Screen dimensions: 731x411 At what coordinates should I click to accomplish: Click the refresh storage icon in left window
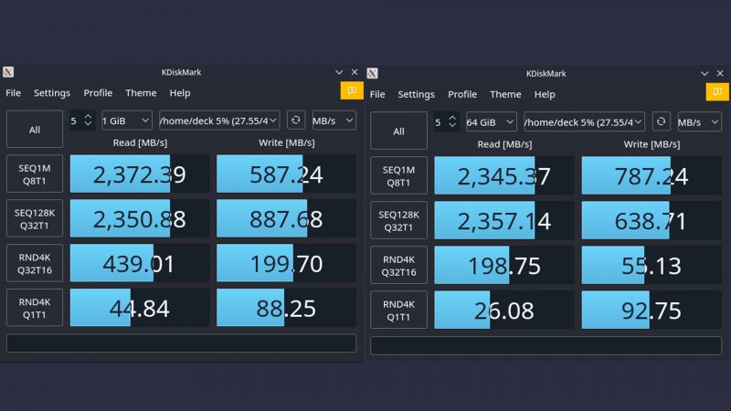[x=296, y=121]
